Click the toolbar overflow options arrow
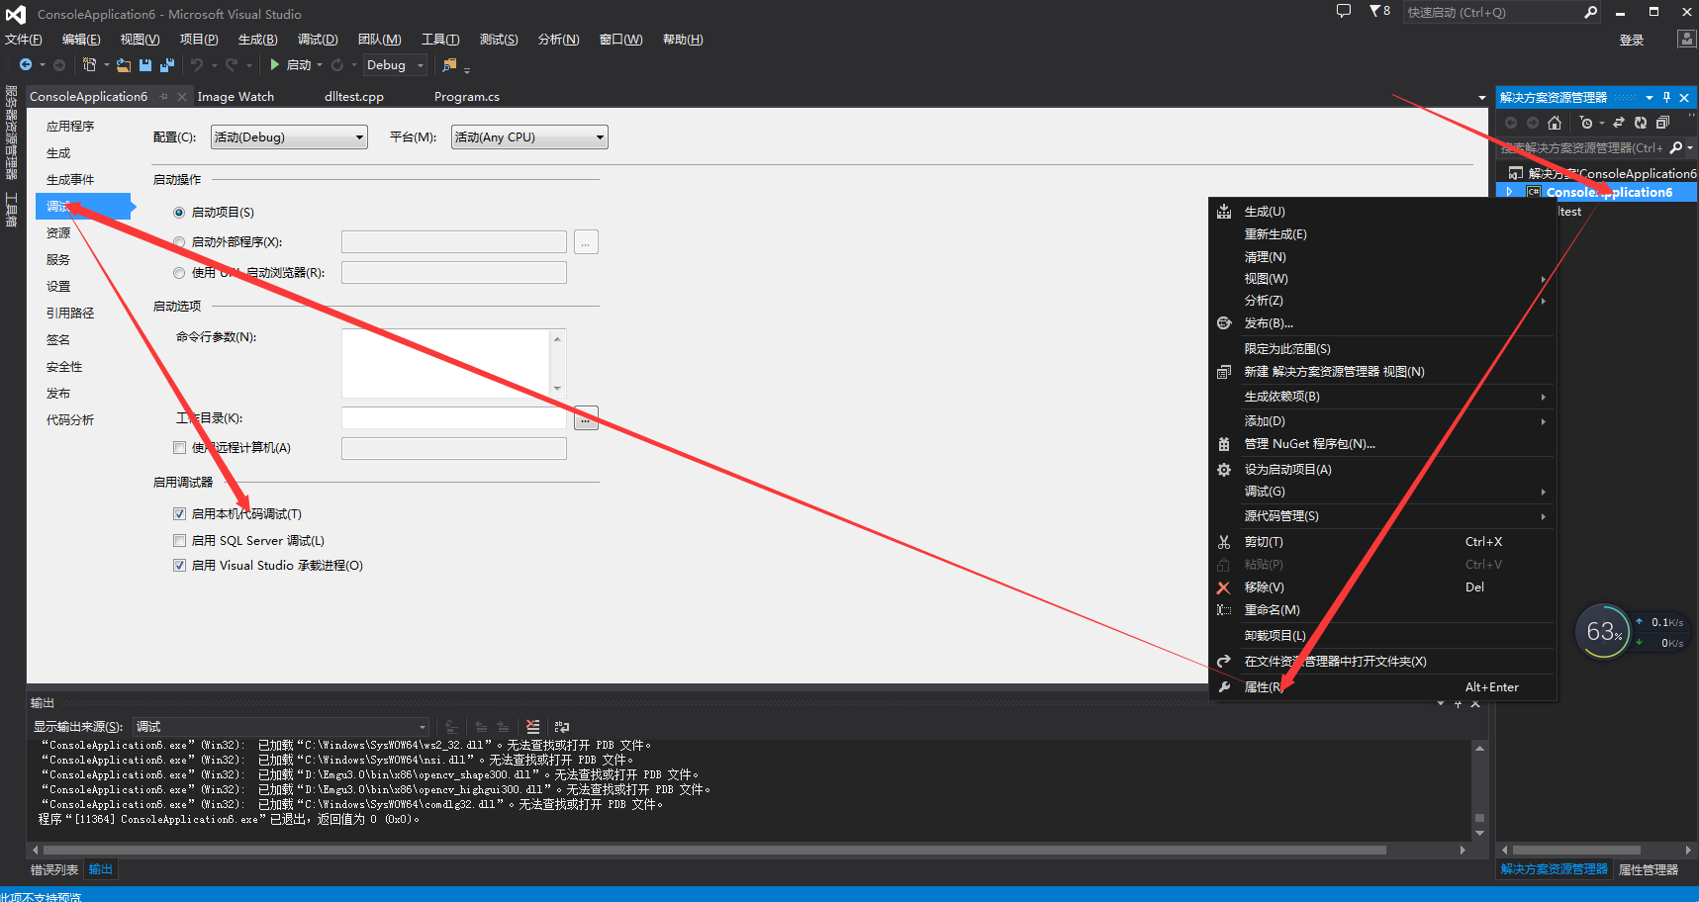Screen dimensions: 1699x902 click(467, 69)
